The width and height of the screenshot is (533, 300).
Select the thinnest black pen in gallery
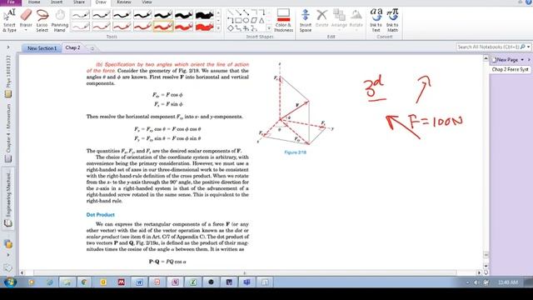click(80, 15)
